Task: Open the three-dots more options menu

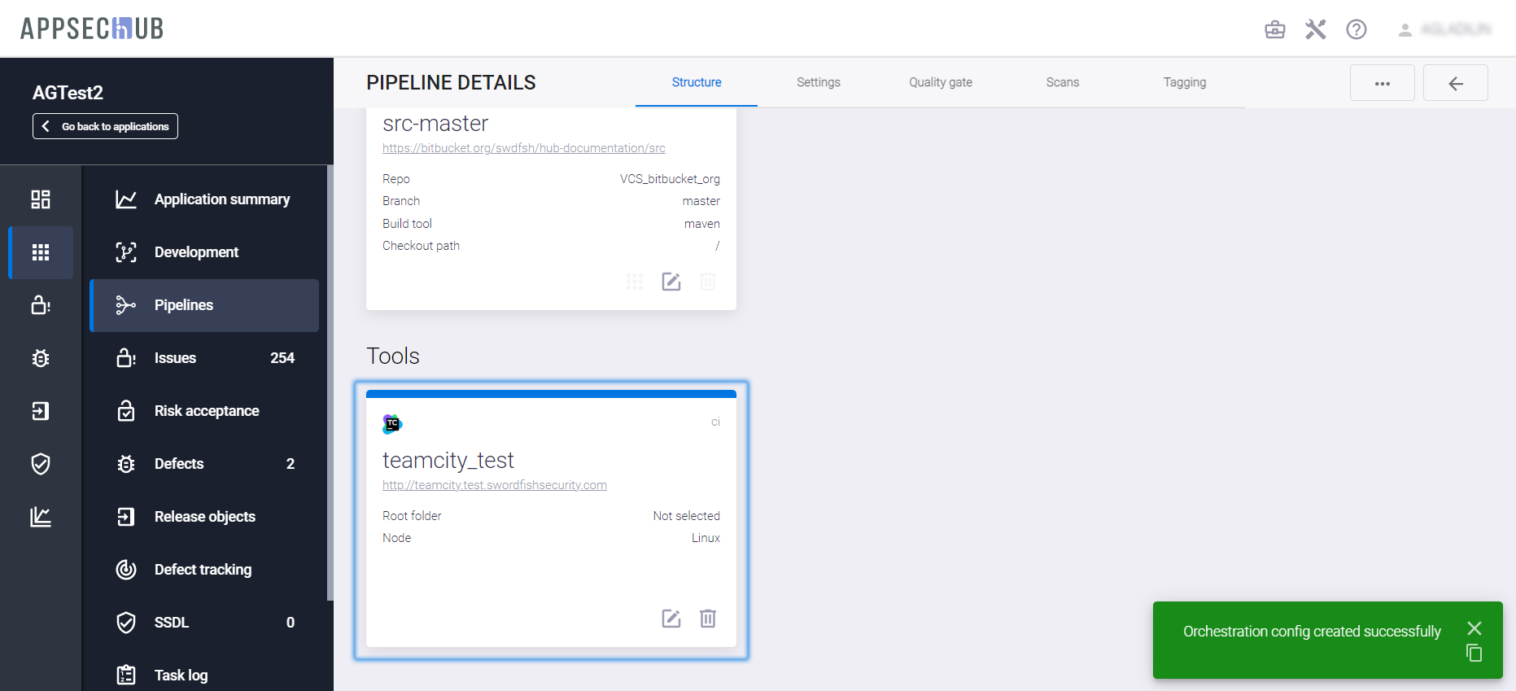Action: 1382,83
